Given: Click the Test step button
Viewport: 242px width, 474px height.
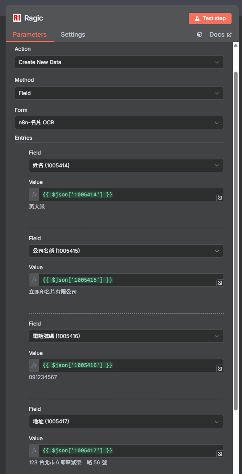Looking at the screenshot, I should tap(210, 19).
